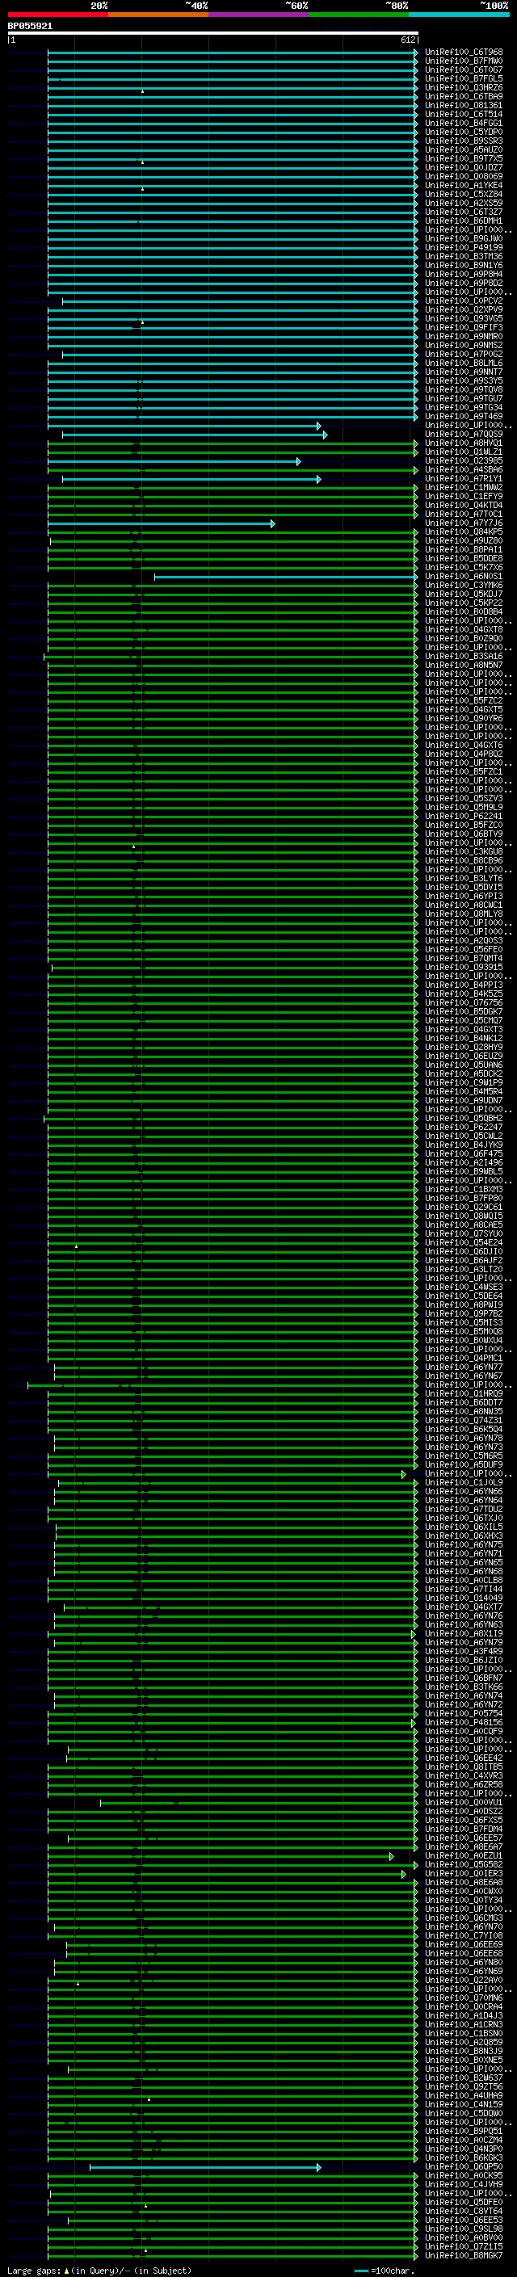
Task: Click the alignment bar for UniRef100_Q00VU1
Action: [x=259, y=1802]
